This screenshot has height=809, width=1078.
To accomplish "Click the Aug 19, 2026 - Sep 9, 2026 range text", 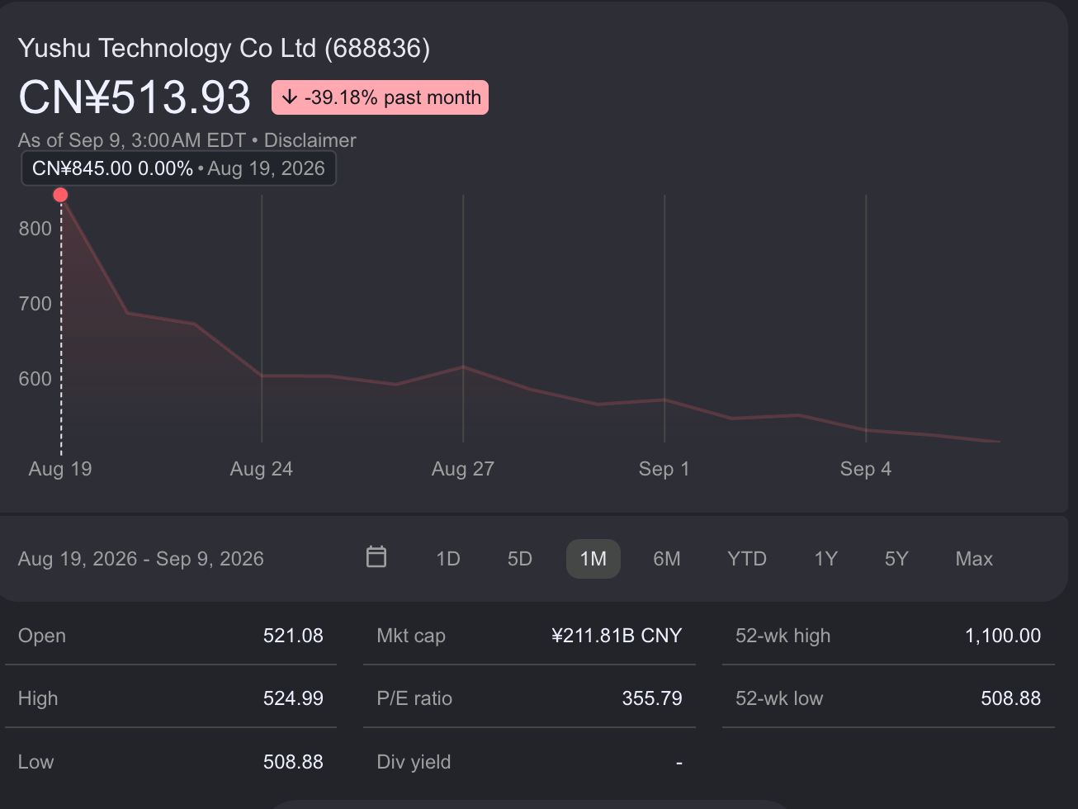I will [141, 559].
